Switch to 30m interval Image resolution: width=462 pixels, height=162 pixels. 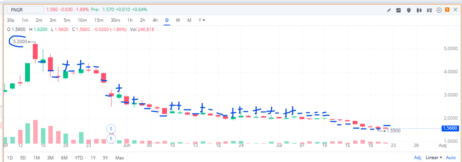pos(115,20)
